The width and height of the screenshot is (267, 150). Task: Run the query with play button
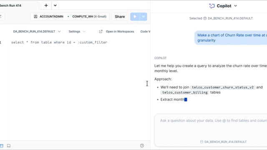pos(135,17)
